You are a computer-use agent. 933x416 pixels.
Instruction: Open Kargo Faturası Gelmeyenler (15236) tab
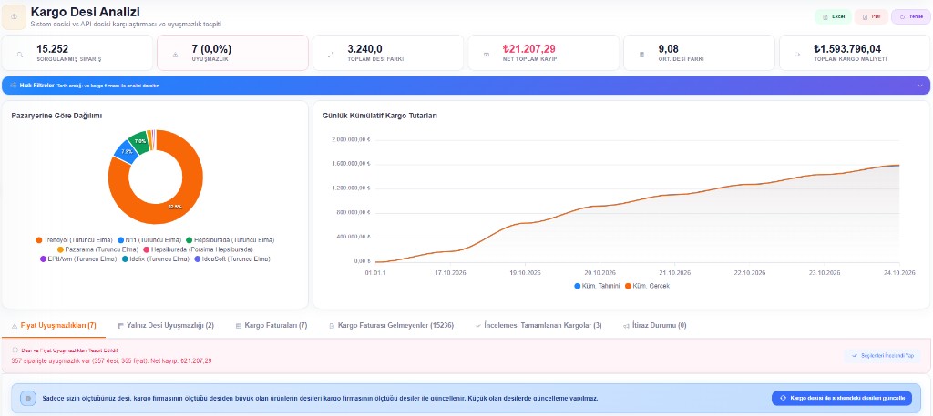pyautogui.click(x=392, y=326)
